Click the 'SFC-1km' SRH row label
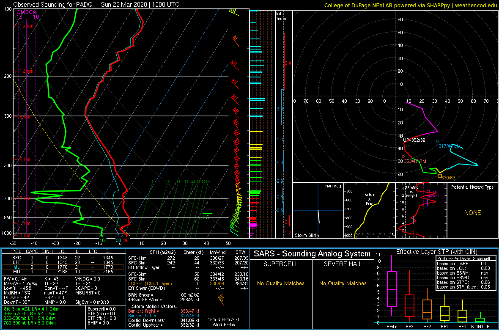This screenshot has height=330, width=499. tap(137, 258)
